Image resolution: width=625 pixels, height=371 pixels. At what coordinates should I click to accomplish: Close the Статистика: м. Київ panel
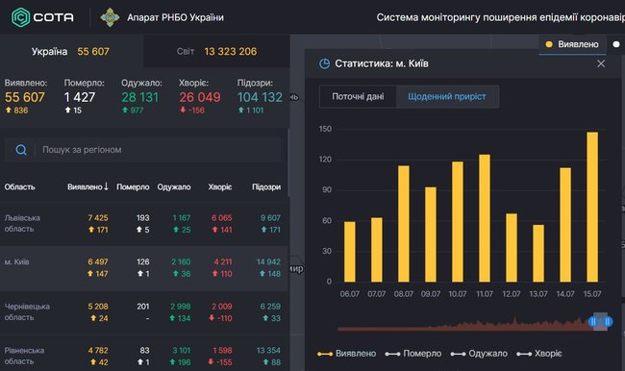(x=601, y=63)
